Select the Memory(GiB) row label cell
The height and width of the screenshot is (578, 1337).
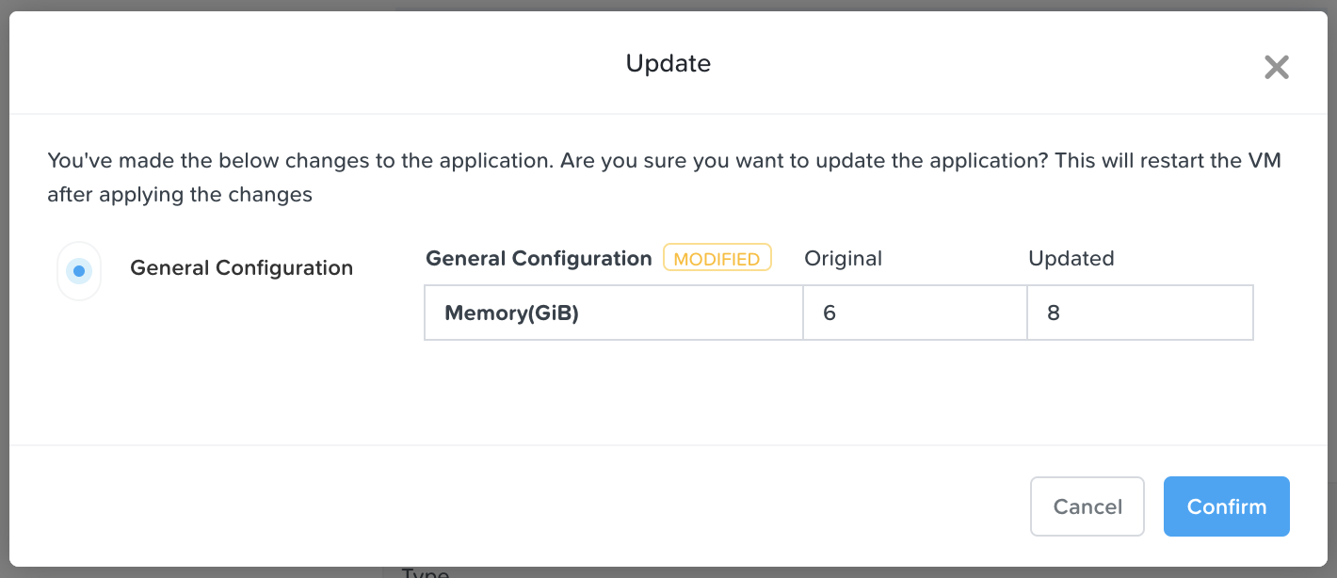pos(614,313)
